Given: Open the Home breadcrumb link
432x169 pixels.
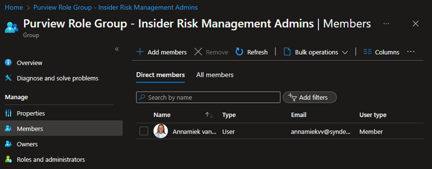Looking at the screenshot, I should tap(14, 7).
